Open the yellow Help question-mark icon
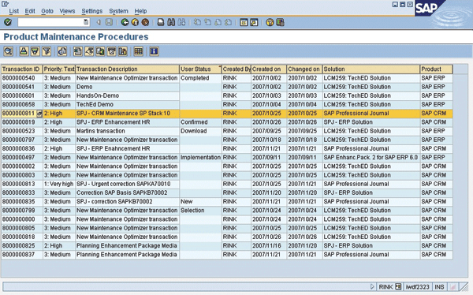Viewport: 473px width, 295px height. coord(270,22)
